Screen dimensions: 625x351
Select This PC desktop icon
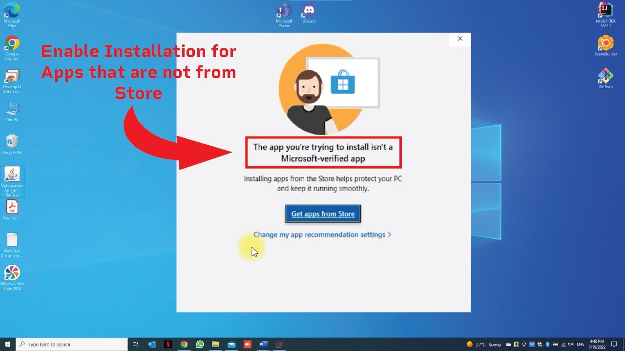12,112
